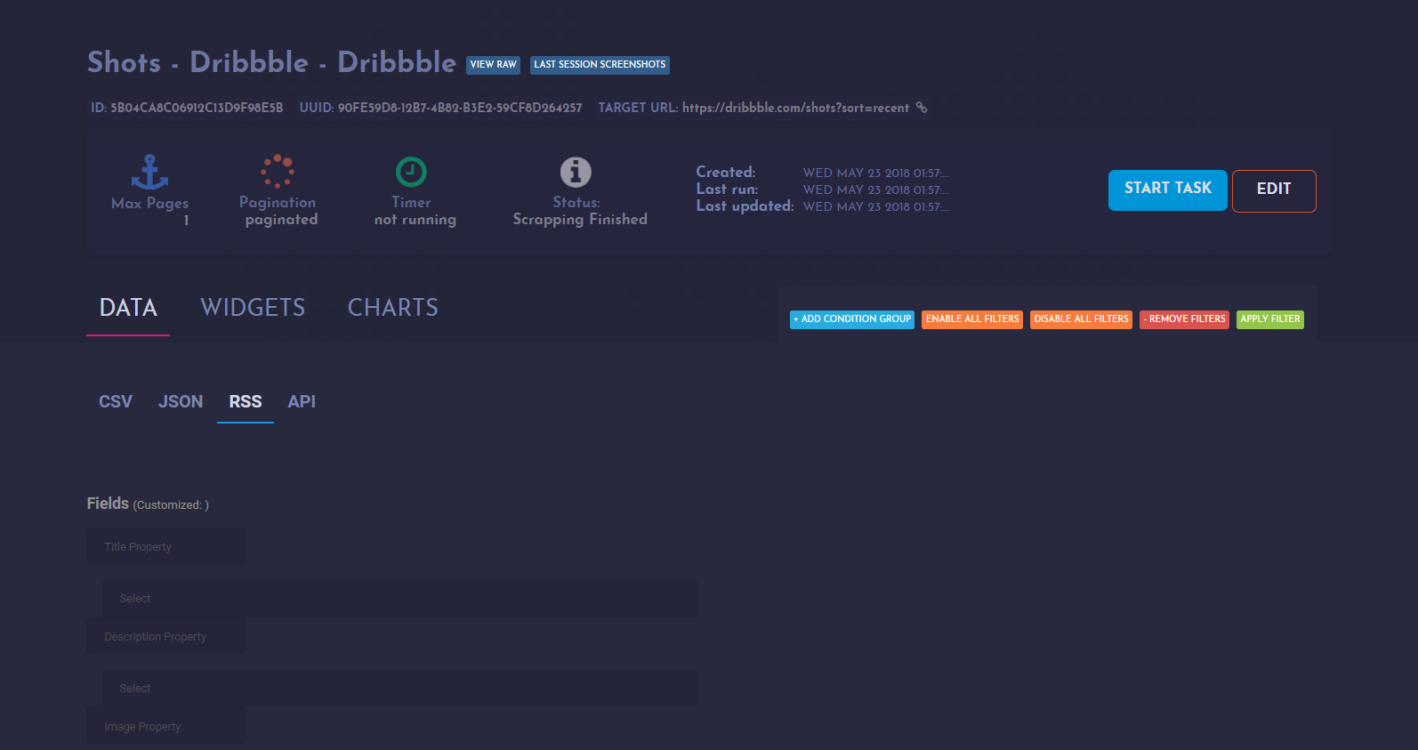Click the green Timer clock icon

coord(411,172)
